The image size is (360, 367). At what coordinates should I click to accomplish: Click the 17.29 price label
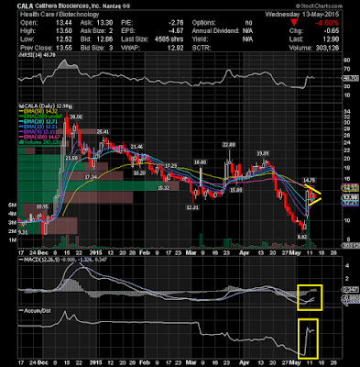[170, 165]
